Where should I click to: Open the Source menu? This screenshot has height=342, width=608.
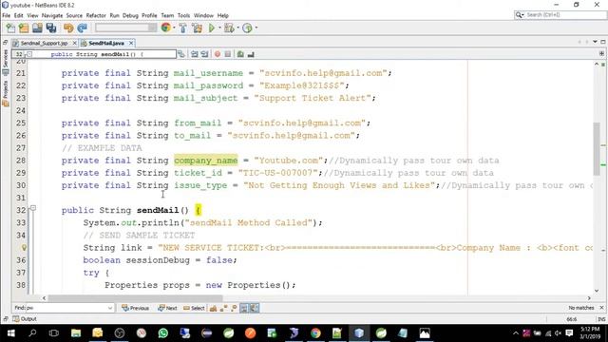74,15
